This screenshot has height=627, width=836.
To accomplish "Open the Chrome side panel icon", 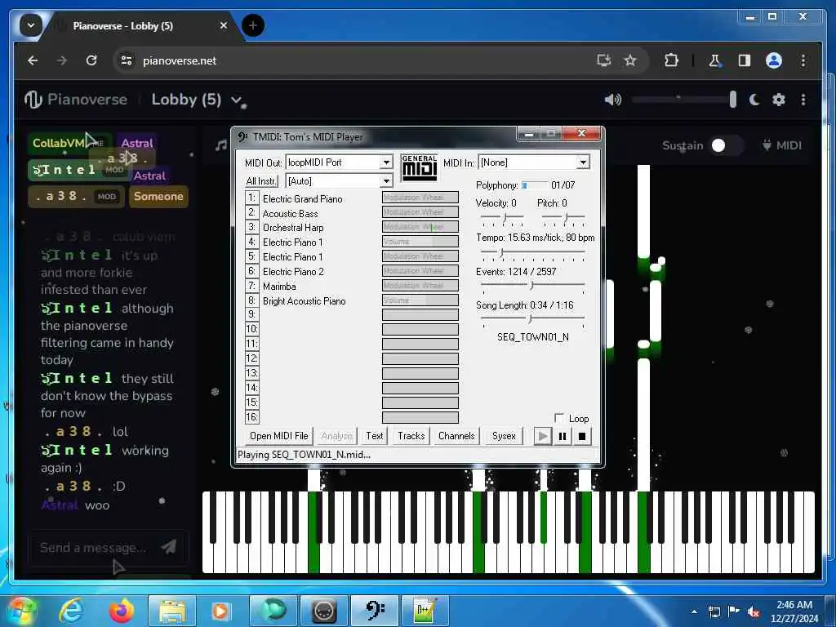I will pos(744,60).
